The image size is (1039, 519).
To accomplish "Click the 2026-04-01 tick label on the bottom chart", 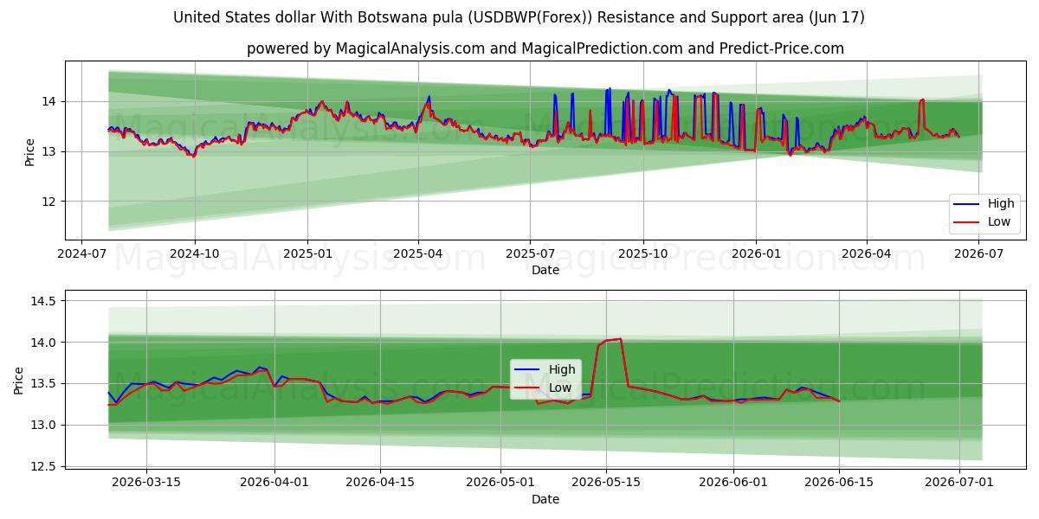I will click(x=274, y=484).
